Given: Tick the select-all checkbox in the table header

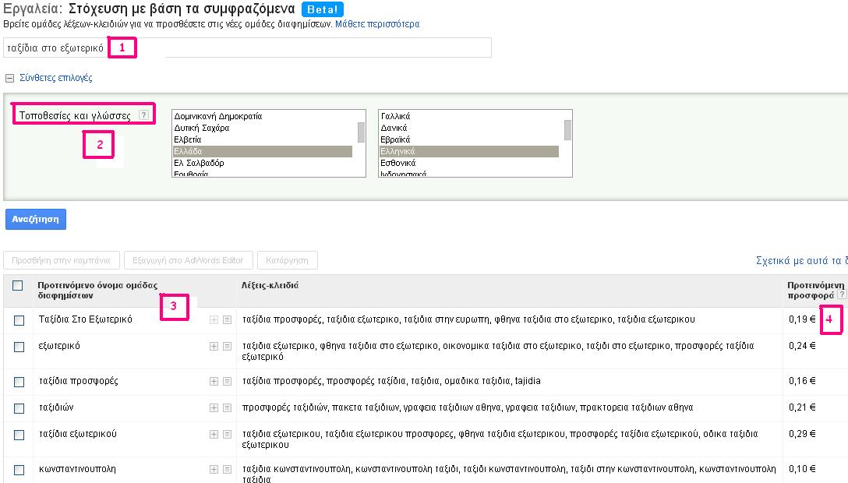Looking at the screenshot, I should [x=18, y=285].
